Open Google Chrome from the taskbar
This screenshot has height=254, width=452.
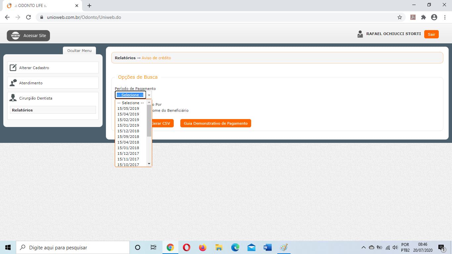[170, 247]
